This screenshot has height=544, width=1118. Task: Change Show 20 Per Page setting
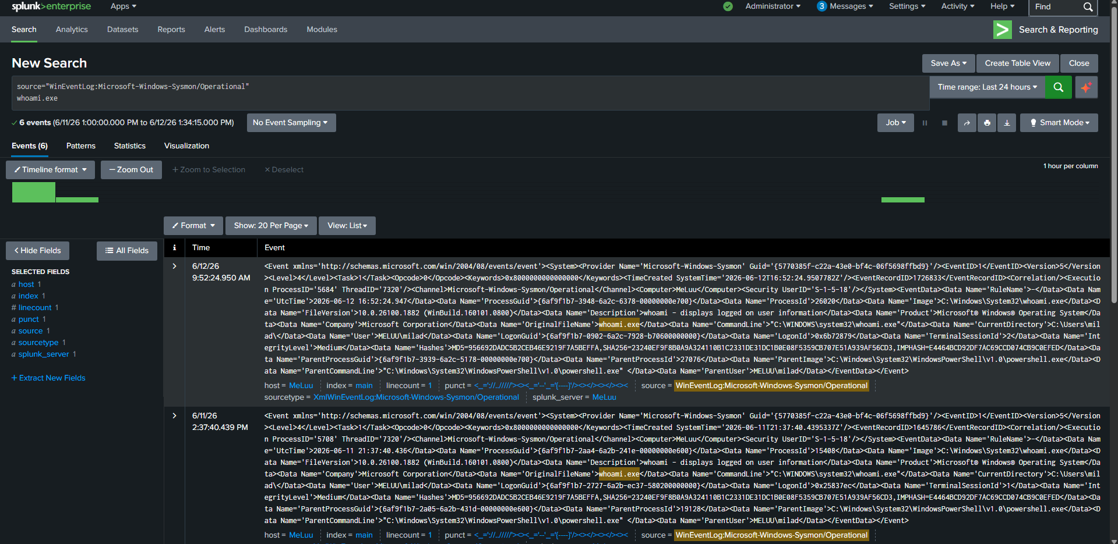(271, 226)
